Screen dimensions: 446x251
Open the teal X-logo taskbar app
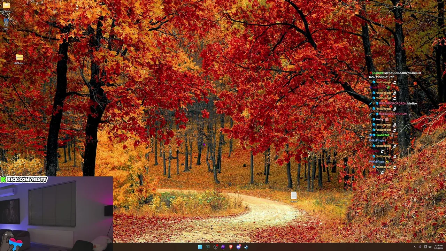point(208,247)
